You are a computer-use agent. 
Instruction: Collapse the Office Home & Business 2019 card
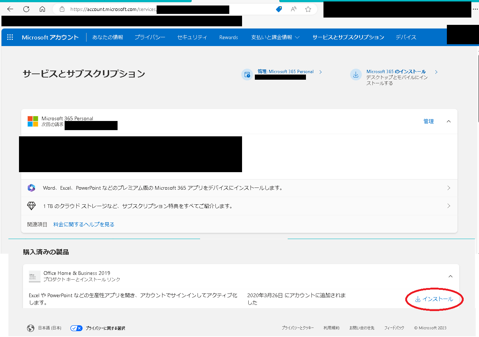point(451,276)
